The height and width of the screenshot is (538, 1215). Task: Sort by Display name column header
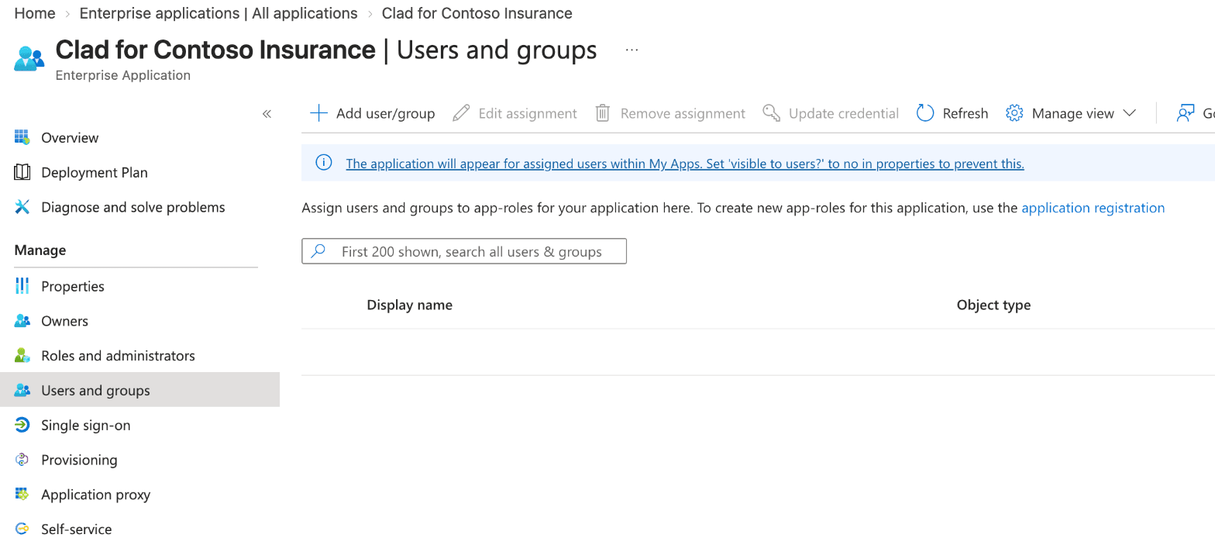coord(409,305)
